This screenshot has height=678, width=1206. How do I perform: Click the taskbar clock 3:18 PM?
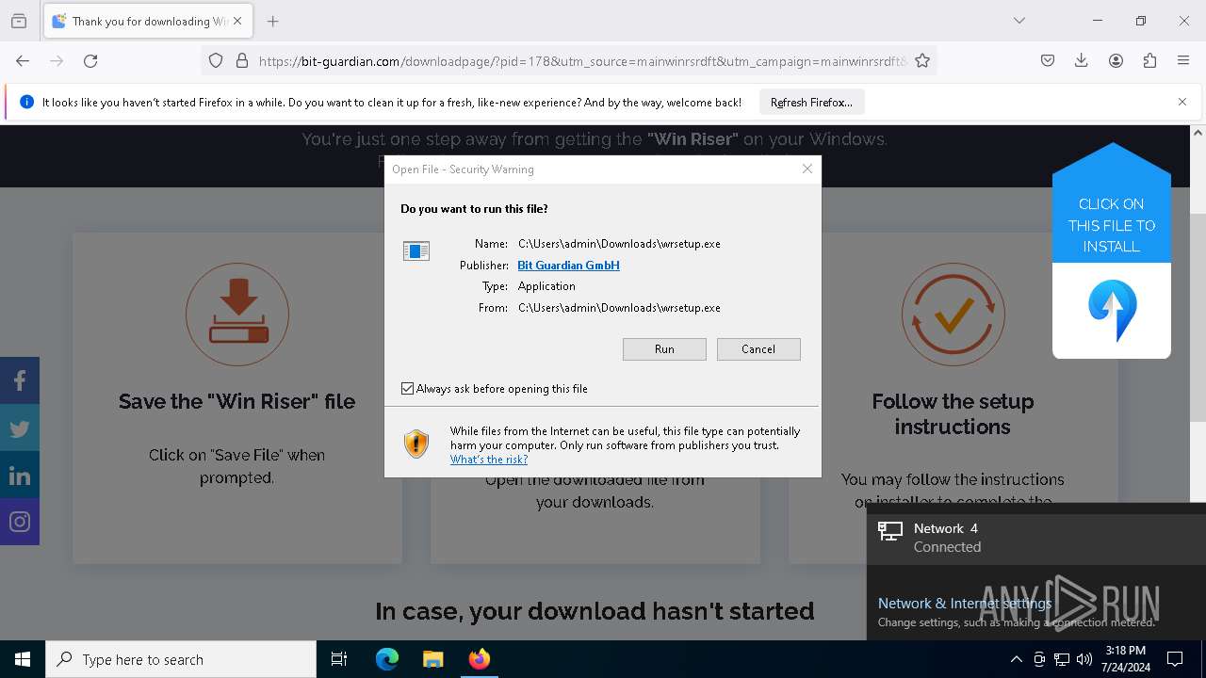(1124, 659)
